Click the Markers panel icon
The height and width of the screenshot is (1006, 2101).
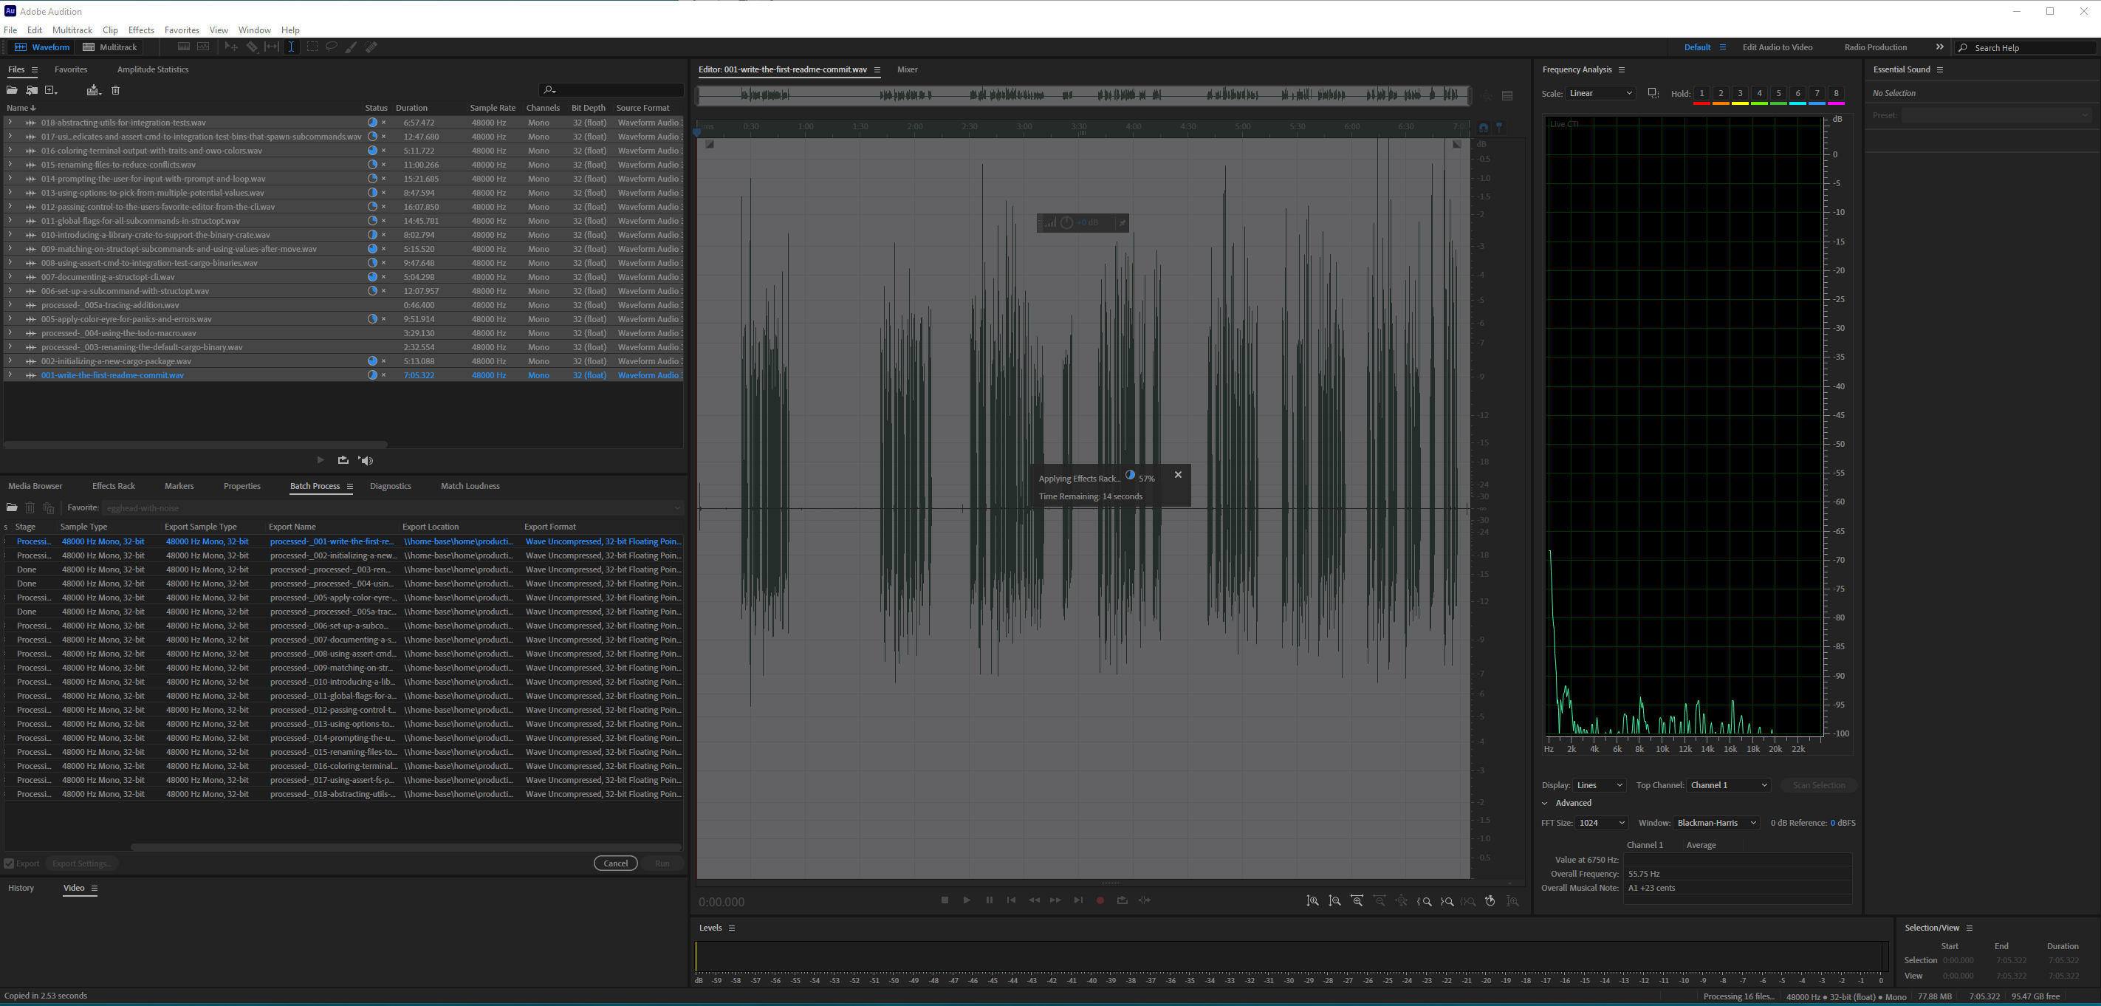click(x=179, y=485)
